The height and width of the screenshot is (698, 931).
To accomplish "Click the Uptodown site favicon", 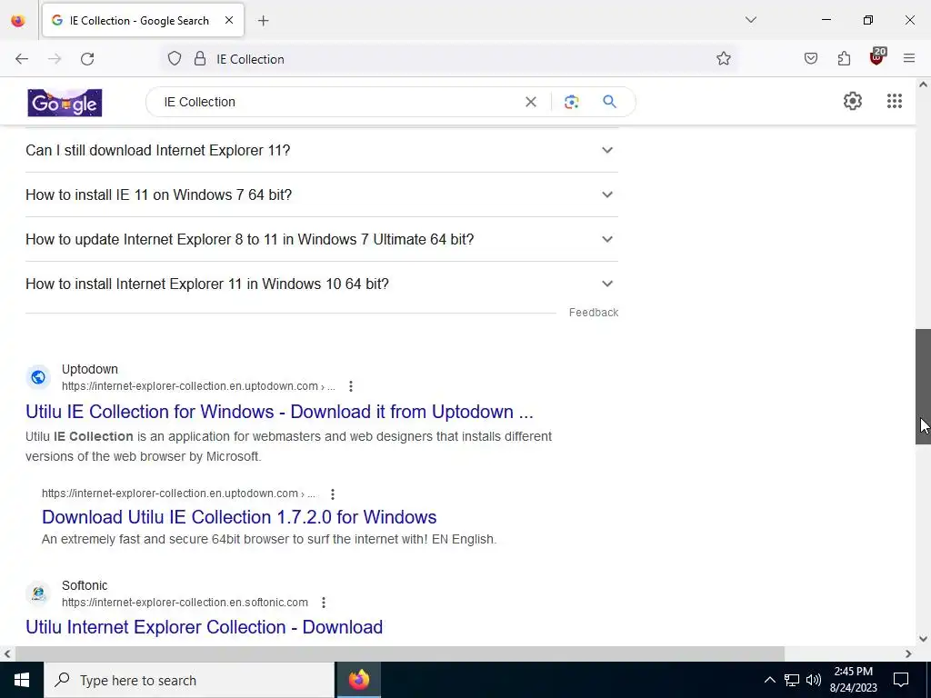I will [x=38, y=377].
